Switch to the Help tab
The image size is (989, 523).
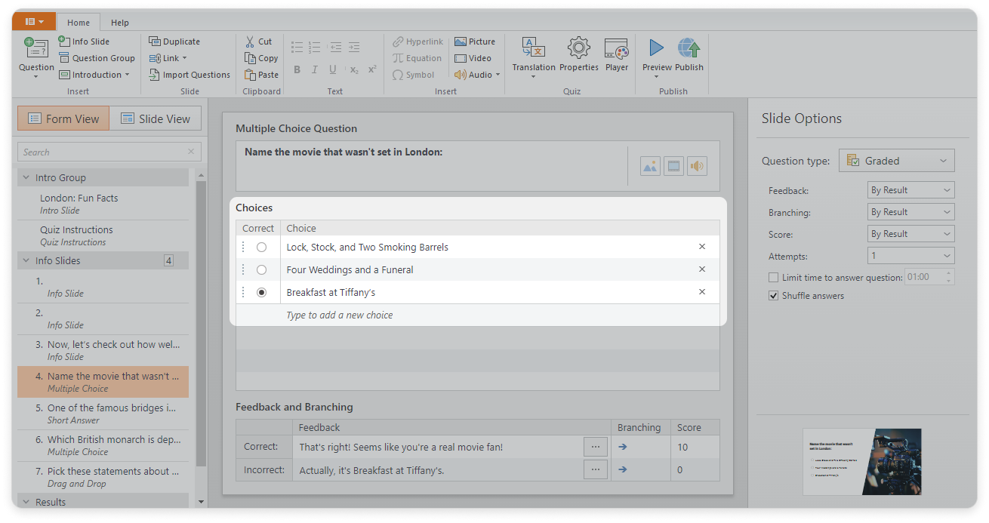119,23
